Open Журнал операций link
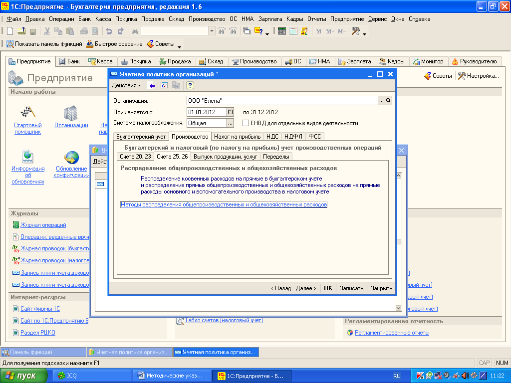This screenshot has width=511, height=383. click(x=43, y=225)
